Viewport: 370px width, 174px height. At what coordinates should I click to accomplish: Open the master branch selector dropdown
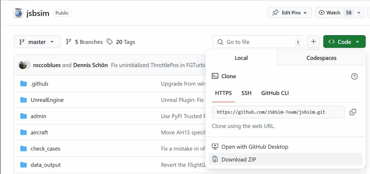coord(37,42)
